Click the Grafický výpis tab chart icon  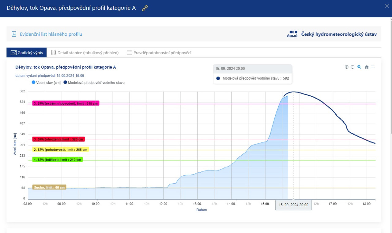tap(13, 52)
